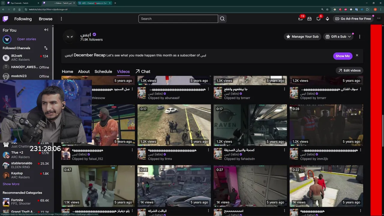
Task: Click the channel's black avatar picture
Action: [x=70, y=37]
